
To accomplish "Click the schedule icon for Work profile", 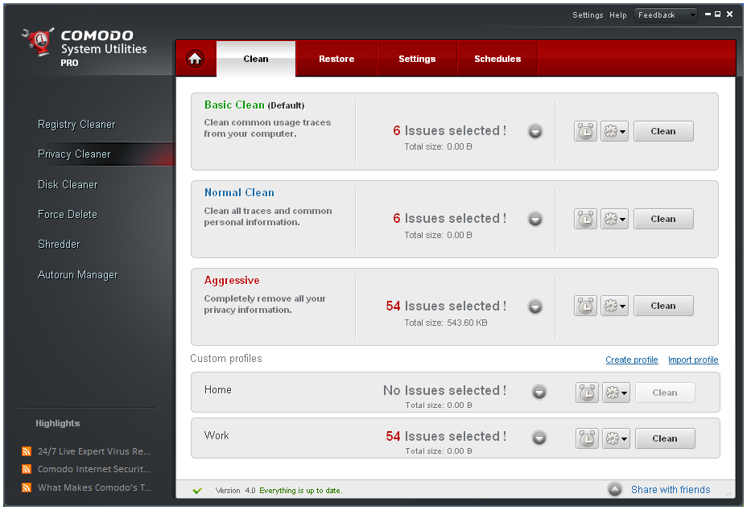I will 587,438.
